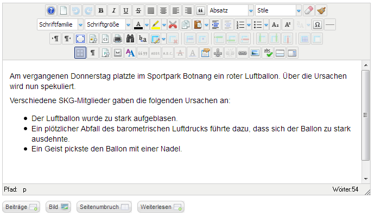Click the bullet 'Ein Geist pickste den Ballon'

tap(107, 149)
